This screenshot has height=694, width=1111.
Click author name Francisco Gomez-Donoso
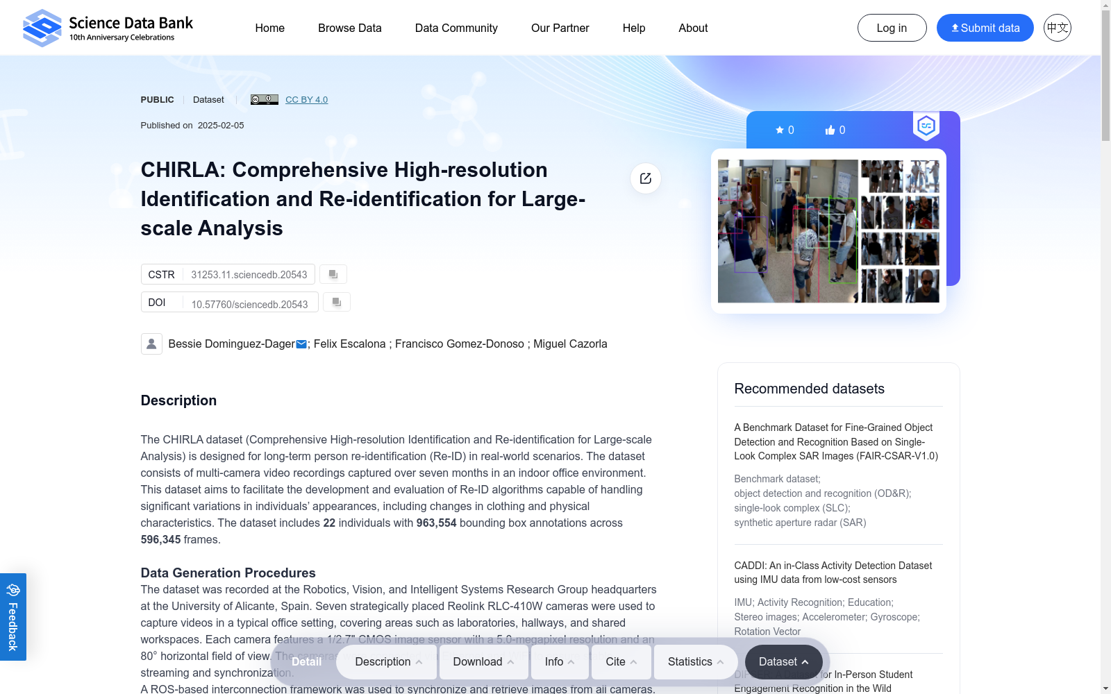[460, 344]
